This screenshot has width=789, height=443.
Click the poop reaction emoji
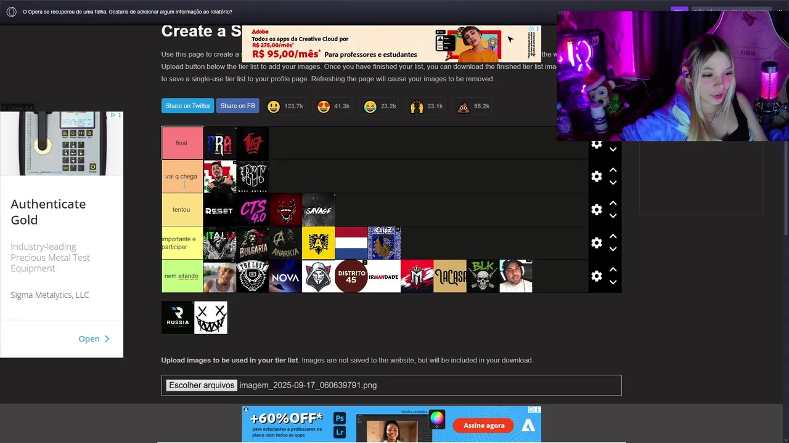tap(464, 106)
